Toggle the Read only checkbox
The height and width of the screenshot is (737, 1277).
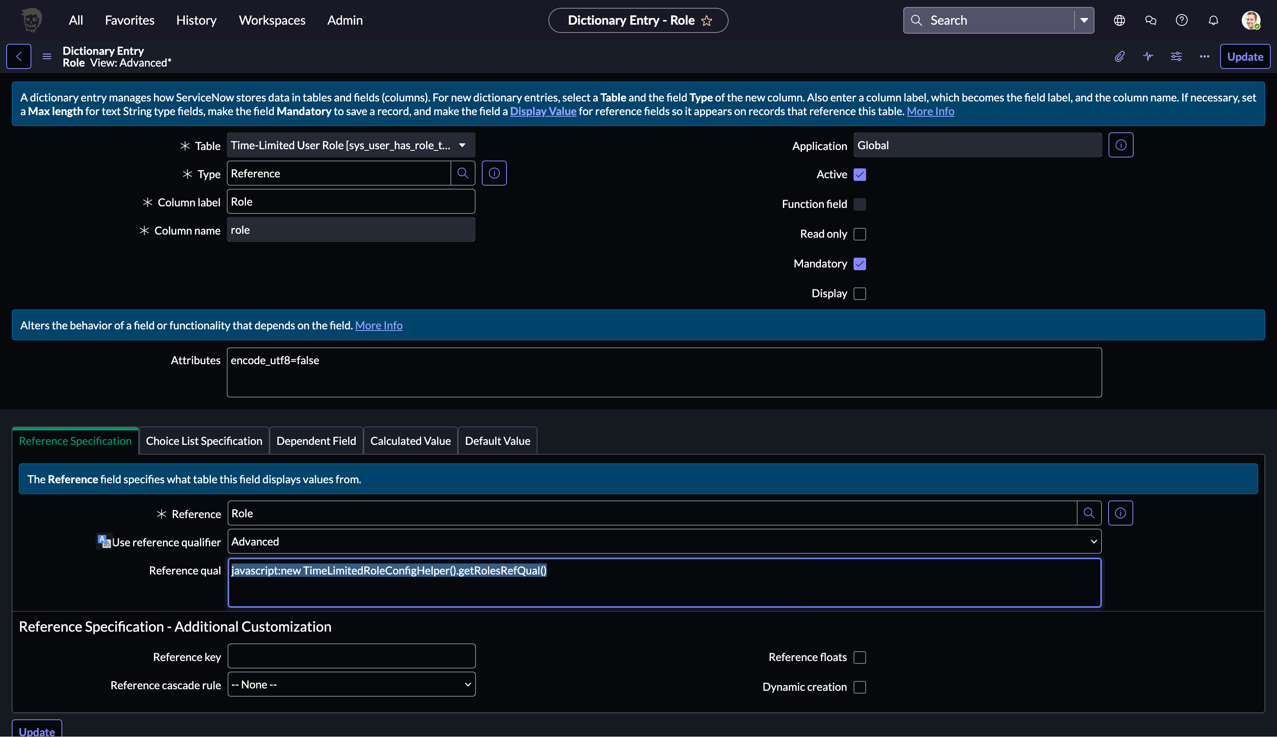pyautogui.click(x=859, y=234)
